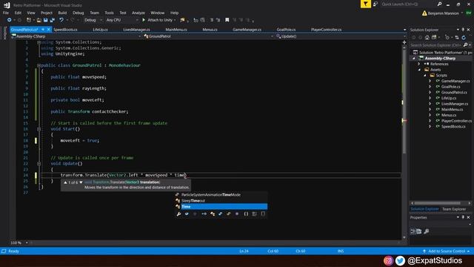Open the Analyze menu

(x=138, y=13)
